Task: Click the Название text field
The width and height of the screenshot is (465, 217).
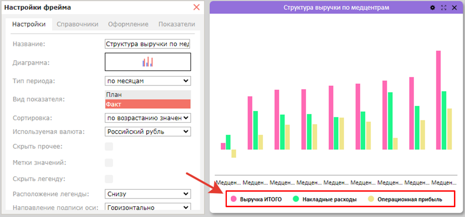Action: pos(148,44)
